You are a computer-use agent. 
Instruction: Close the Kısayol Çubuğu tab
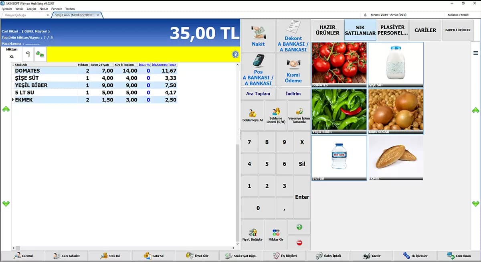pos(48,15)
